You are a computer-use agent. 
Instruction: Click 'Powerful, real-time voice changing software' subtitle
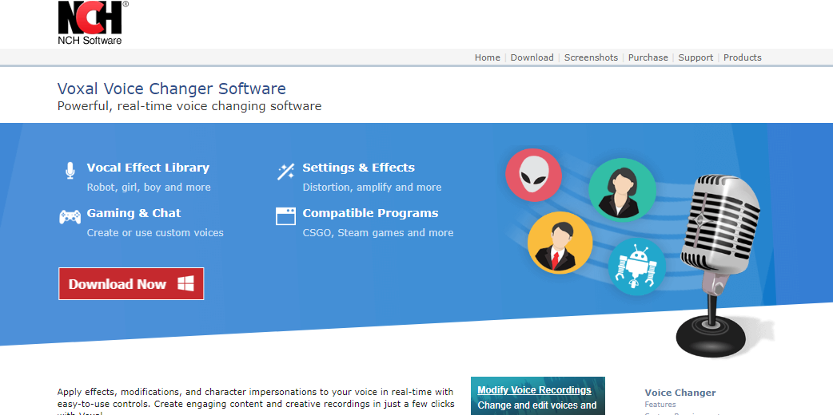tap(189, 105)
